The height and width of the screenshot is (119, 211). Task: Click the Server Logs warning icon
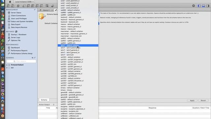click(x=9, y=37)
